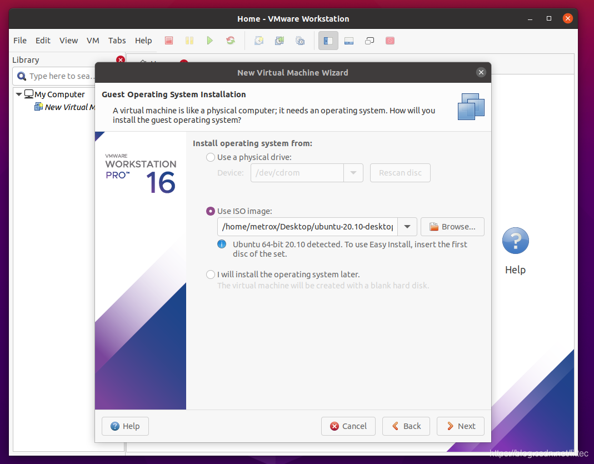Image resolution: width=594 pixels, height=464 pixels.
Task: Click the 'Library' panel heading text
Action: (26, 60)
